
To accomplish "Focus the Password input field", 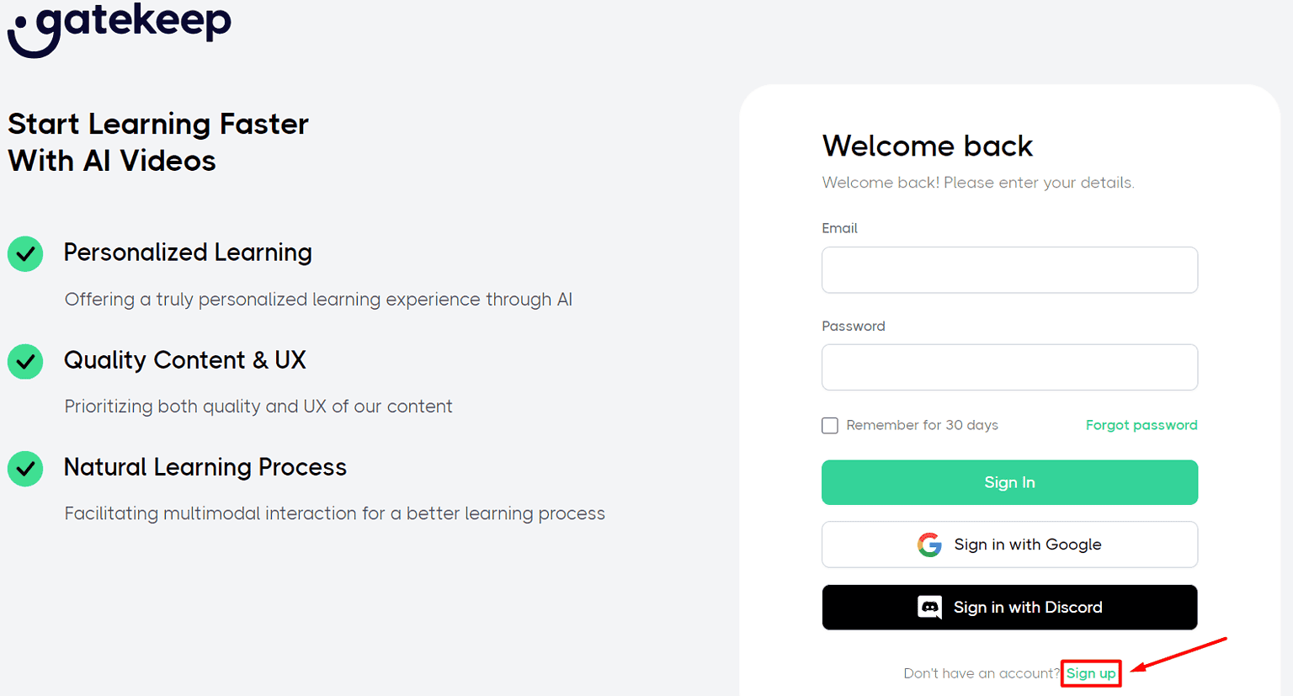I will tap(1009, 368).
